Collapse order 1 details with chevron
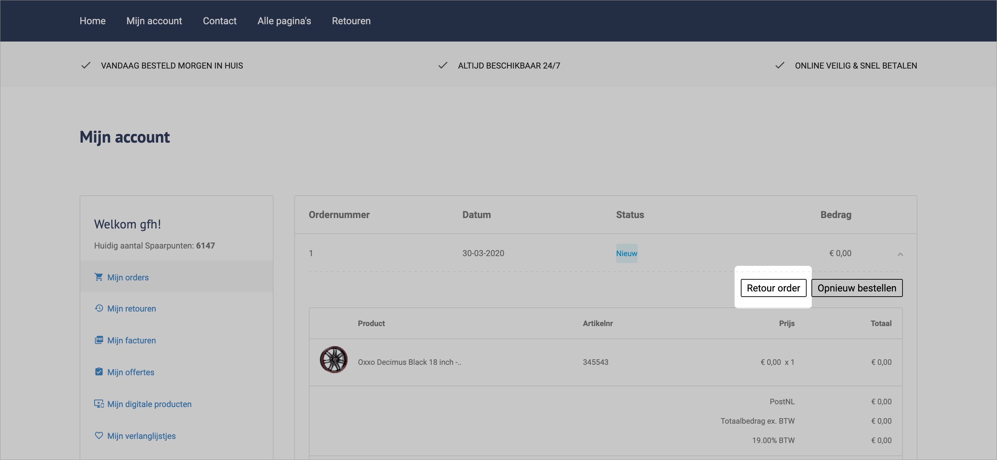The image size is (997, 460). tap(900, 254)
